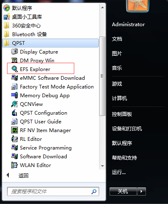
Task: Open 设备和打印机
Action: pyautogui.click(x=127, y=129)
